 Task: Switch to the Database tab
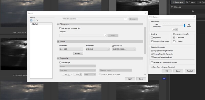pos(178,2)
